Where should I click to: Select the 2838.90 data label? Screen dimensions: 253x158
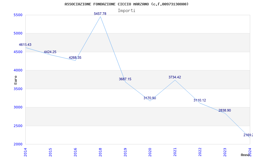click(225, 110)
